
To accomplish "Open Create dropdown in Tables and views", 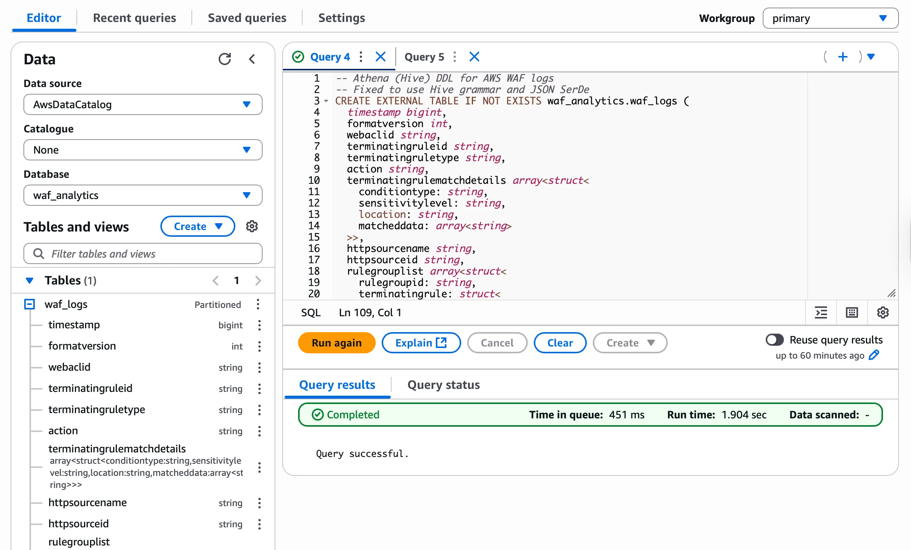I will point(197,227).
